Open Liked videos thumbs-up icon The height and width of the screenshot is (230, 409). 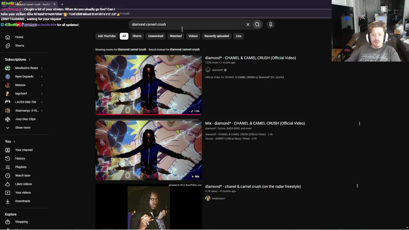[8, 184]
